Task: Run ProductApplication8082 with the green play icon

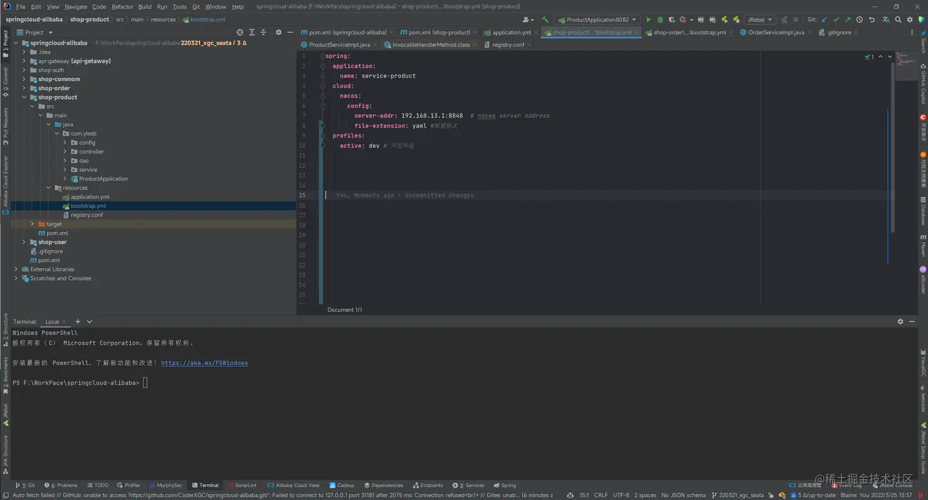Action: pos(648,20)
